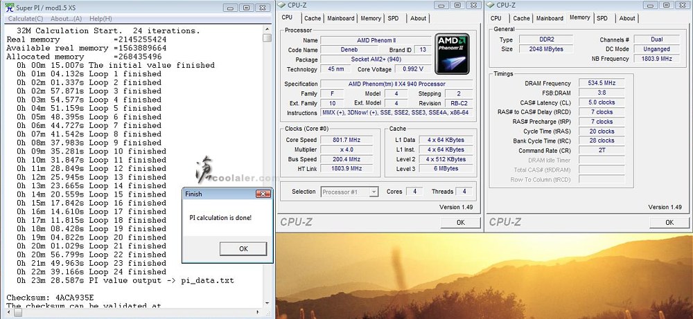The height and width of the screenshot is (319, 693).
Task: Switch to About tab in left CPU-Z window
Action: 418,19
